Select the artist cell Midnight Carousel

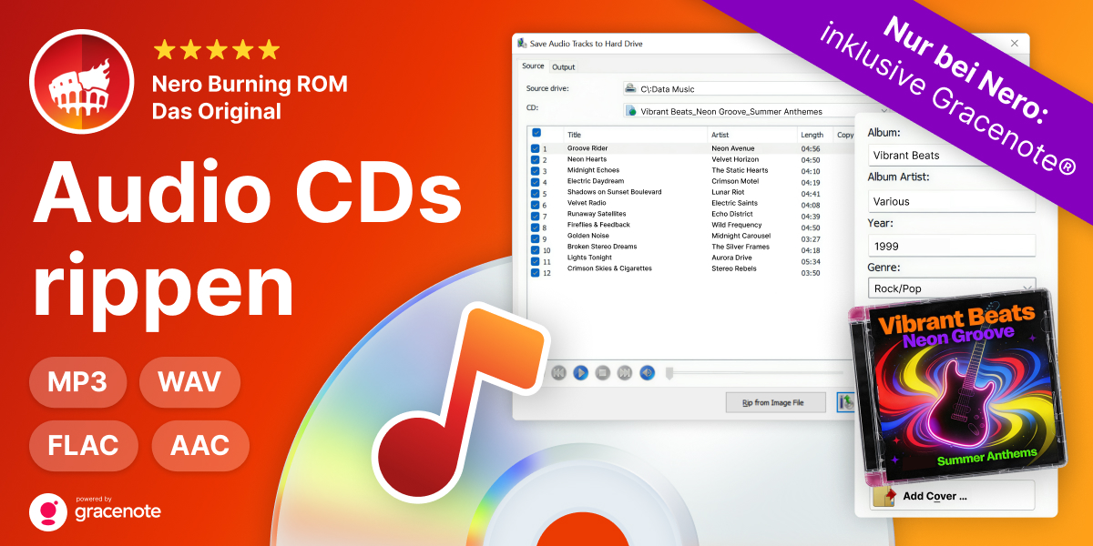(741, 236)
